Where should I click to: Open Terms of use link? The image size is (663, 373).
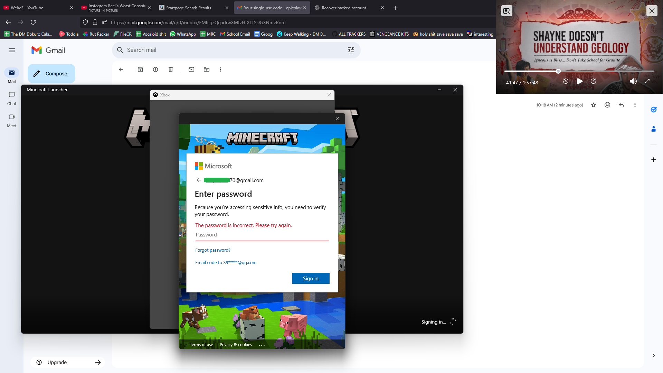[201, 345]
